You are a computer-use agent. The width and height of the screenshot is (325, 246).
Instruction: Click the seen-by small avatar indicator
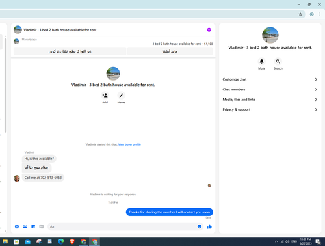[209, 185]
